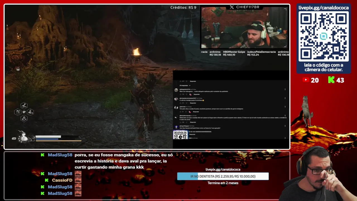This screenshot has height=201, width=357.
Task: Click the 'CHIEF117BR' handle text
Action: click(248, 7)
